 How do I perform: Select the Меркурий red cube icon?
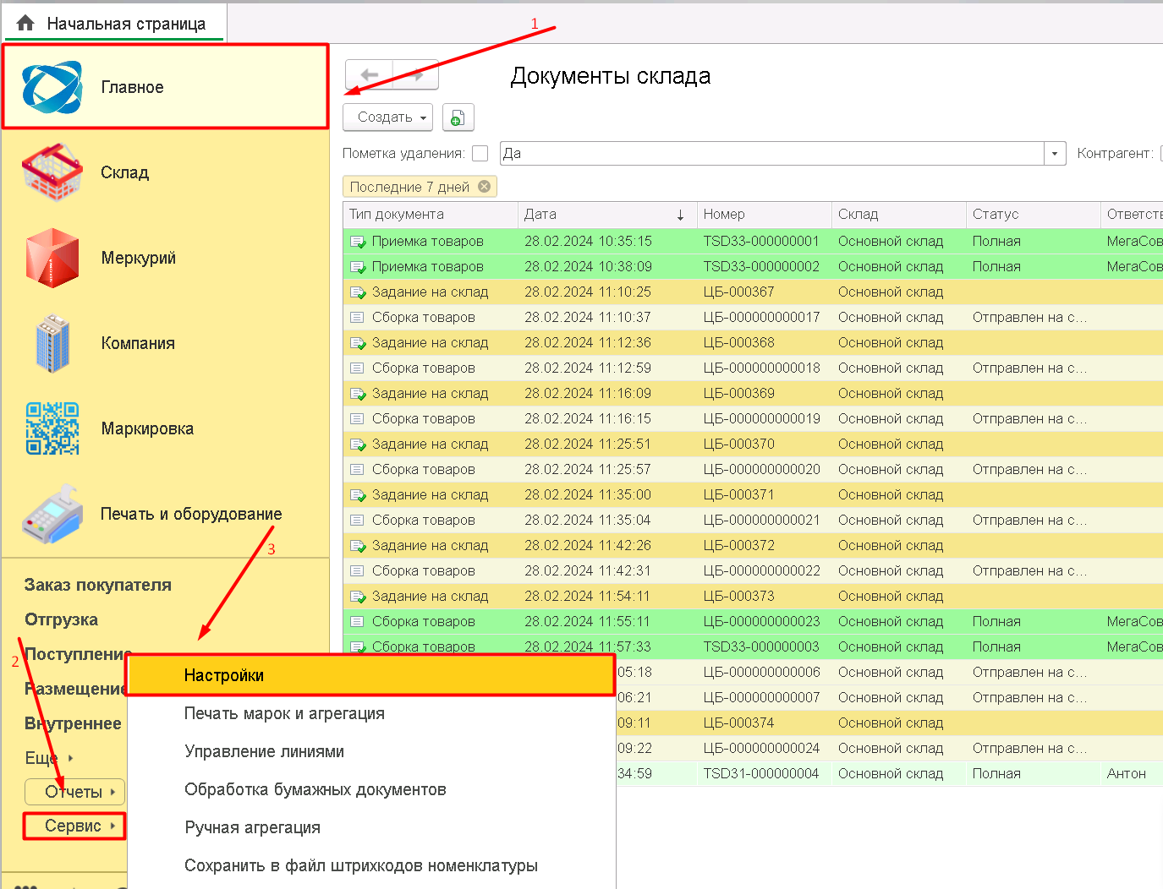click(x=52, y=258)
